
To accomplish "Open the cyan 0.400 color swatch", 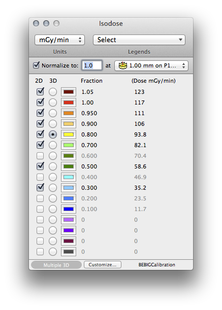I will [x=69, y=177].
